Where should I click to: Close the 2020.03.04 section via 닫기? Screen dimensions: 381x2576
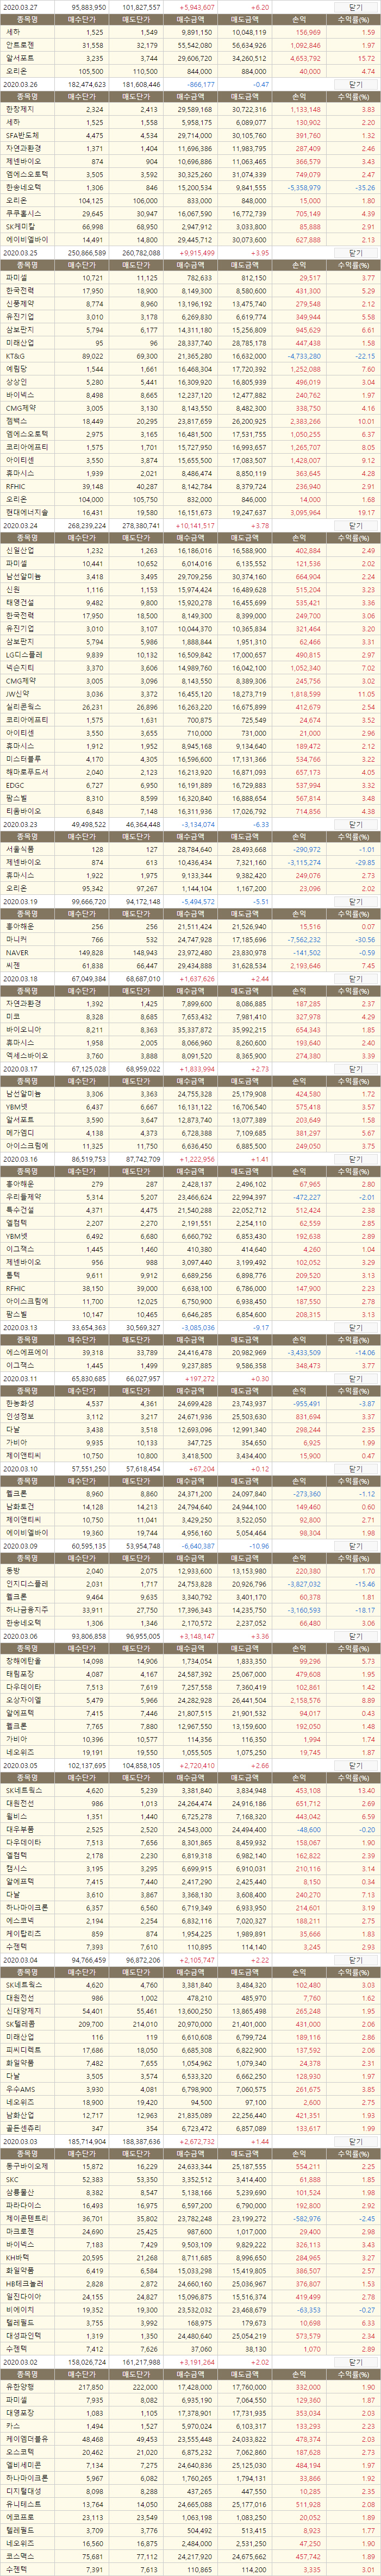point(355,1959)
